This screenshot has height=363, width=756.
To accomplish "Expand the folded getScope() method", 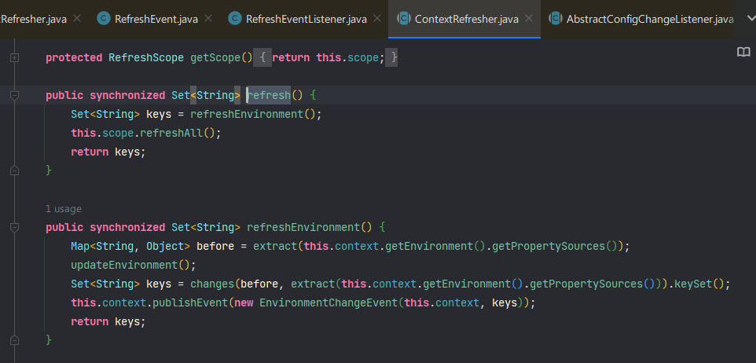I will [14, 58].
